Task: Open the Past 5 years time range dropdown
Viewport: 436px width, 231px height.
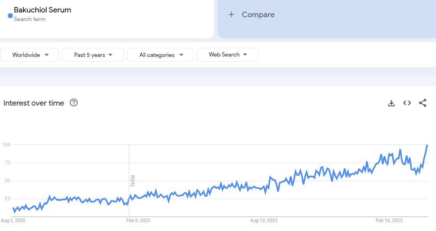Action: (93, 55)
